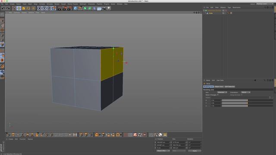The height and width of the screenshot is (155, 276).
Task: Click the active Polygons mode icon
Action: tap(2, 44)
